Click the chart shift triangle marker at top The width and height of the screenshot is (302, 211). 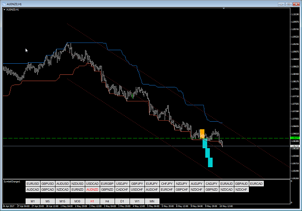coord(224,9)
